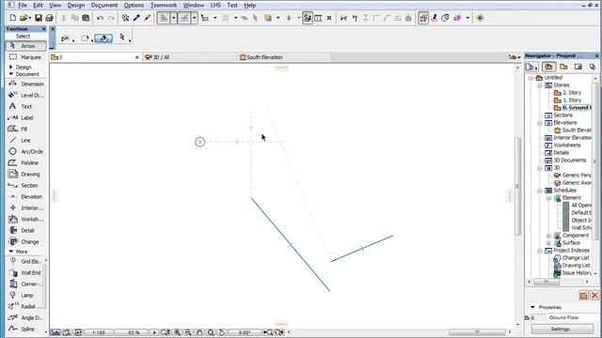The height and width of the screenshot is (338, 602).
Task: Click the Undo icon
Action: point(100,18)
